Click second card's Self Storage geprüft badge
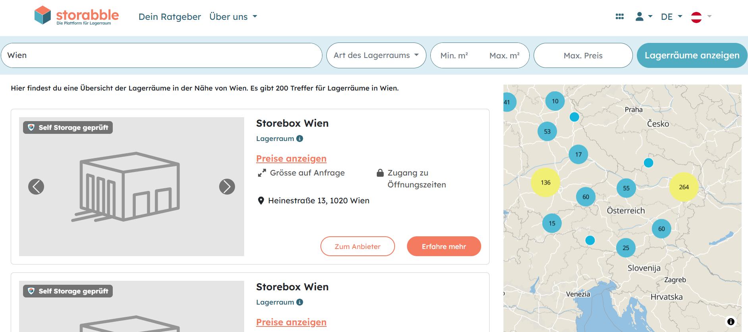The width and height of the screenshot is (748, 332). [68, 291]
